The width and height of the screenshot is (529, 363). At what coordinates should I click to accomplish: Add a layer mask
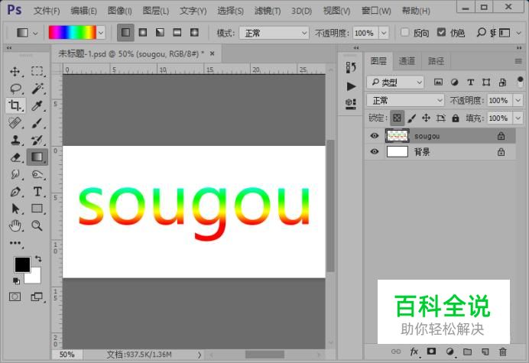pos(431,352)
